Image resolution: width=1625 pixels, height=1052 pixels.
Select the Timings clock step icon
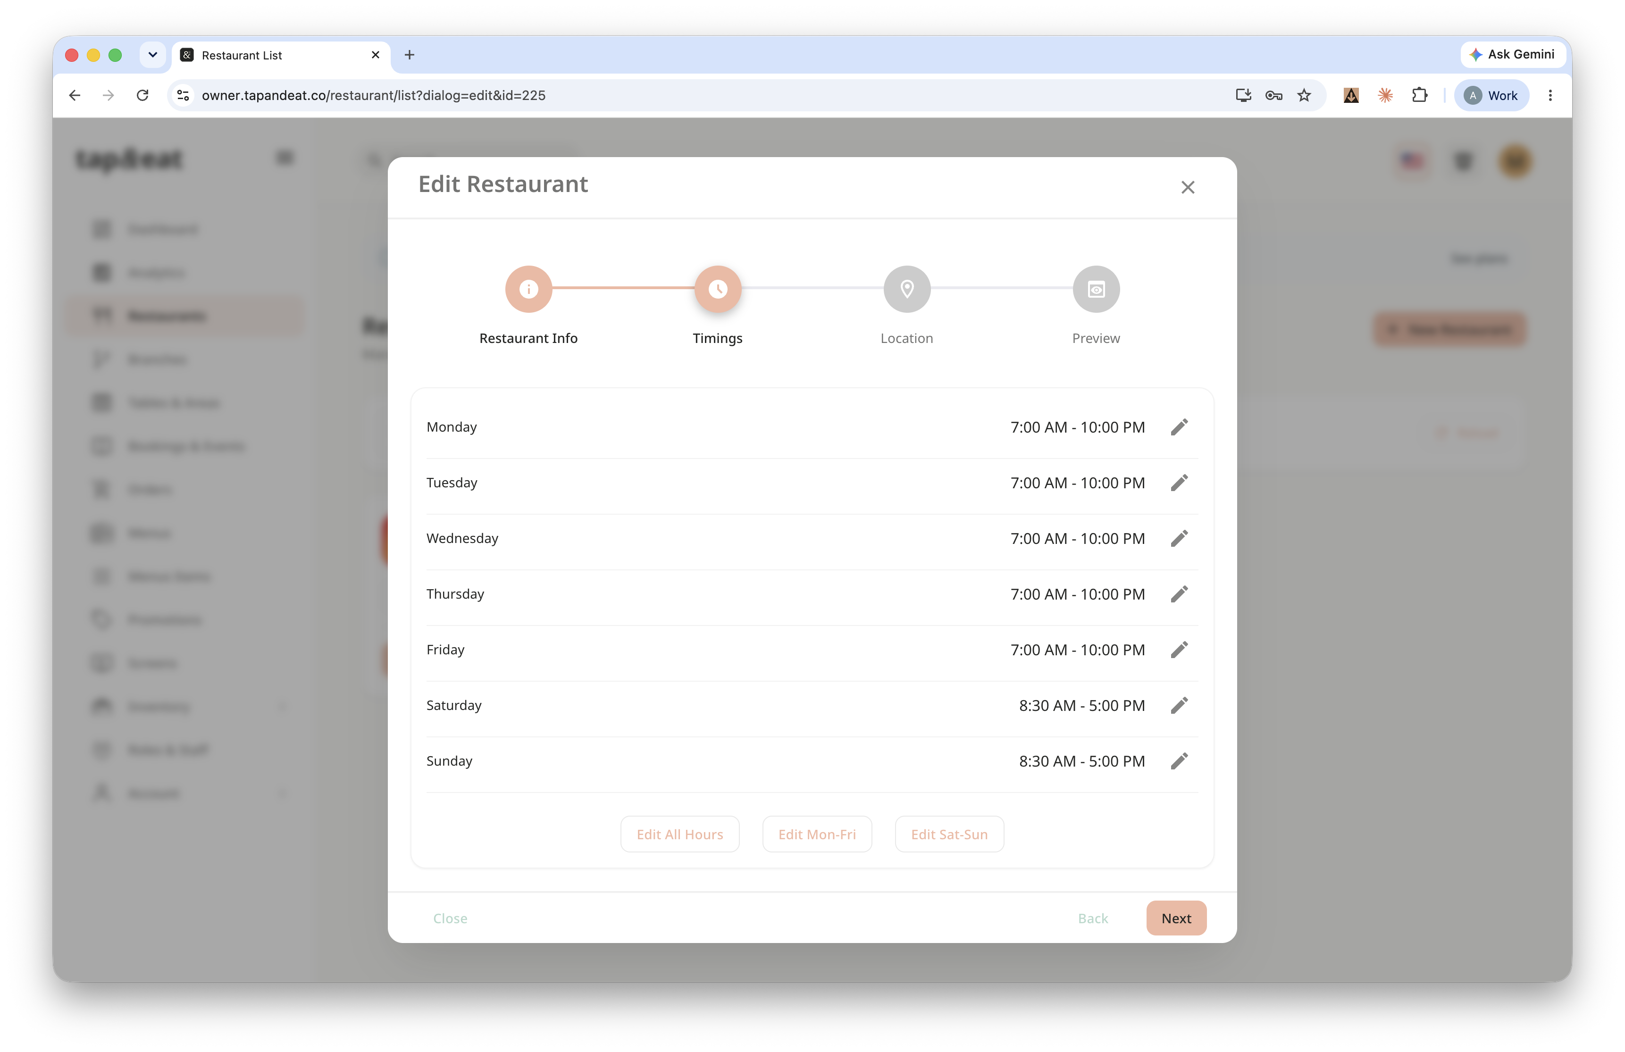pos(718,289)
